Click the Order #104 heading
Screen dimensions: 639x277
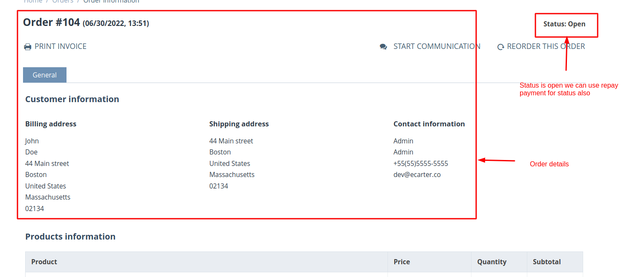coord(52,23)
